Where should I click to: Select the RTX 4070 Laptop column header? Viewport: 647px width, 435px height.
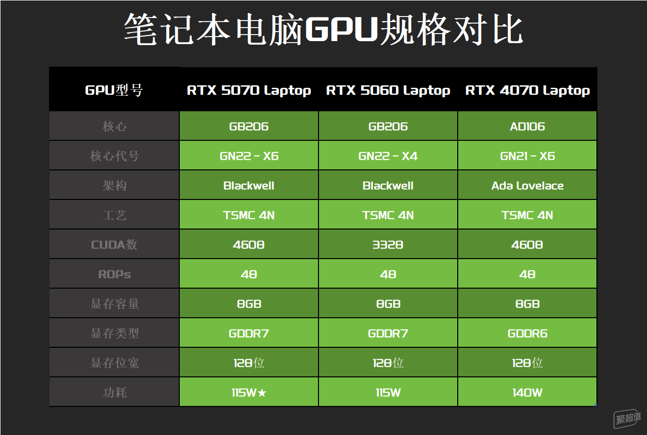tap(527, 90)
